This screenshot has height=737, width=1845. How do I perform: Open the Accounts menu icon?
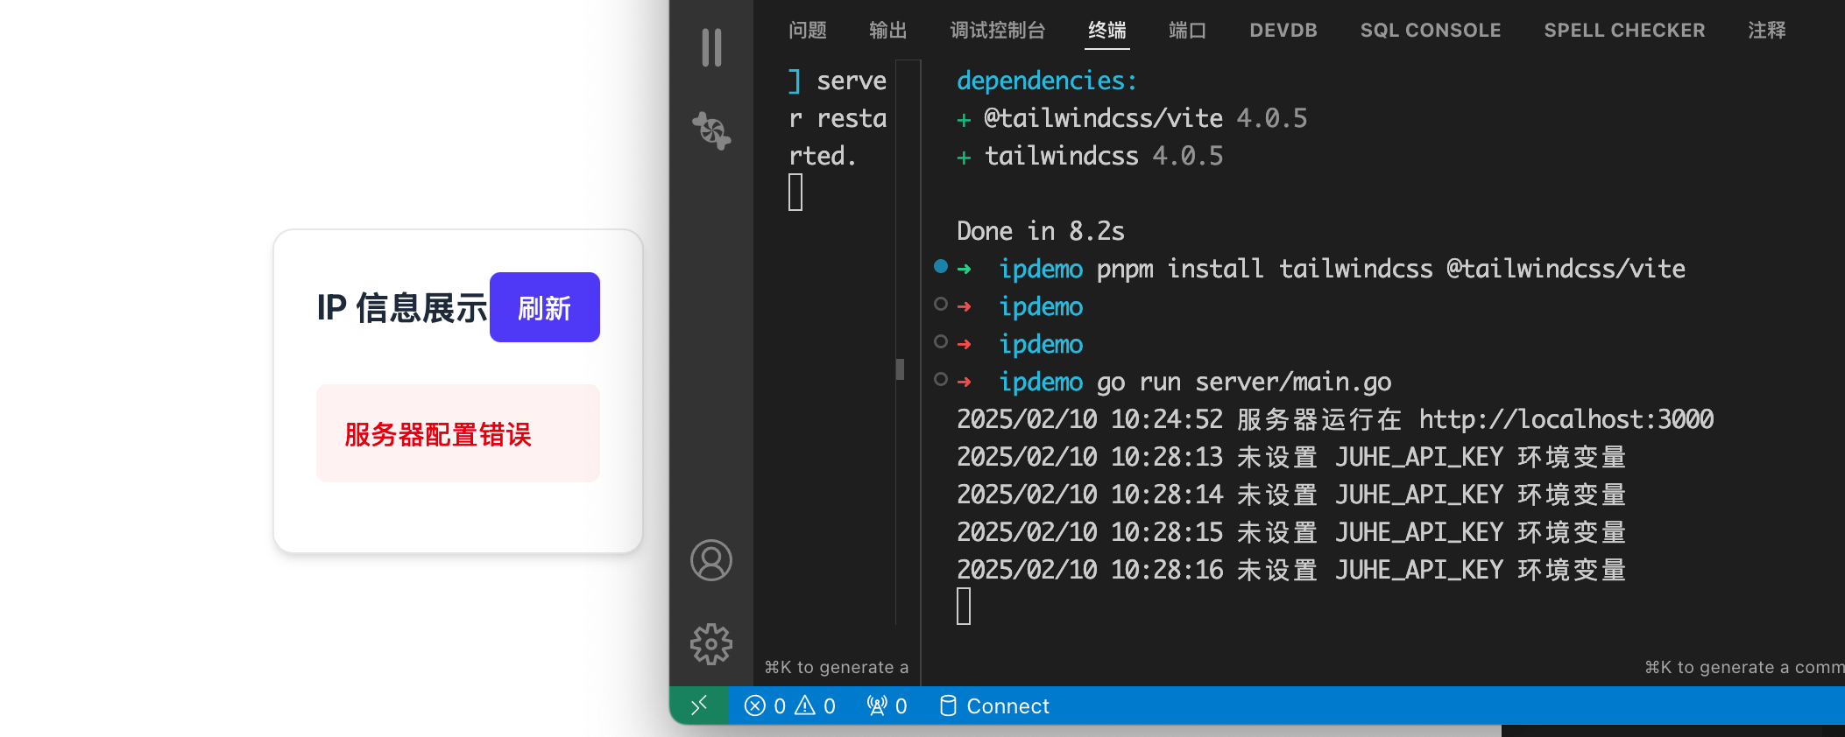click(x=711, y=560)
